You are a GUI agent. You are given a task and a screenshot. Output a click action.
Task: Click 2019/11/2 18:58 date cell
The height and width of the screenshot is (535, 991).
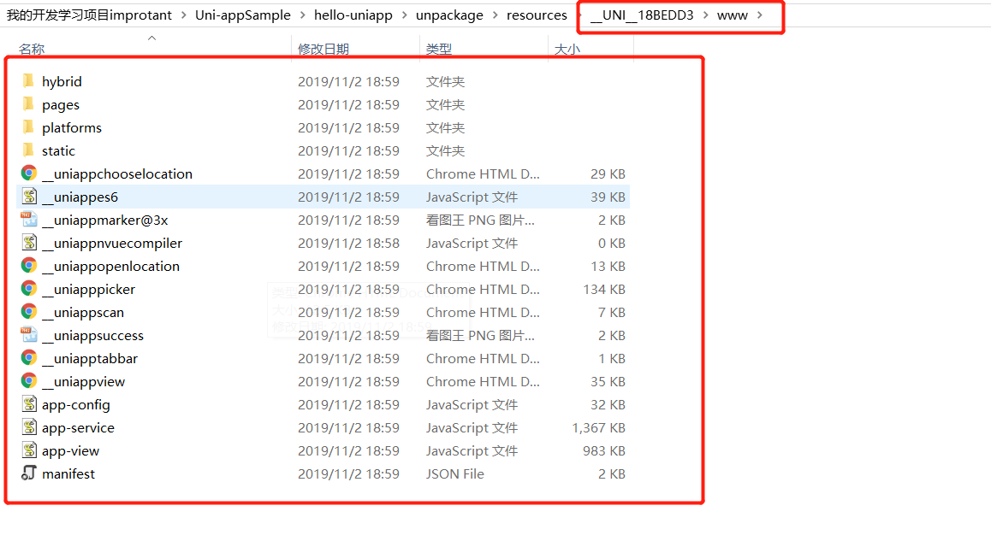(x=349, y=243)
